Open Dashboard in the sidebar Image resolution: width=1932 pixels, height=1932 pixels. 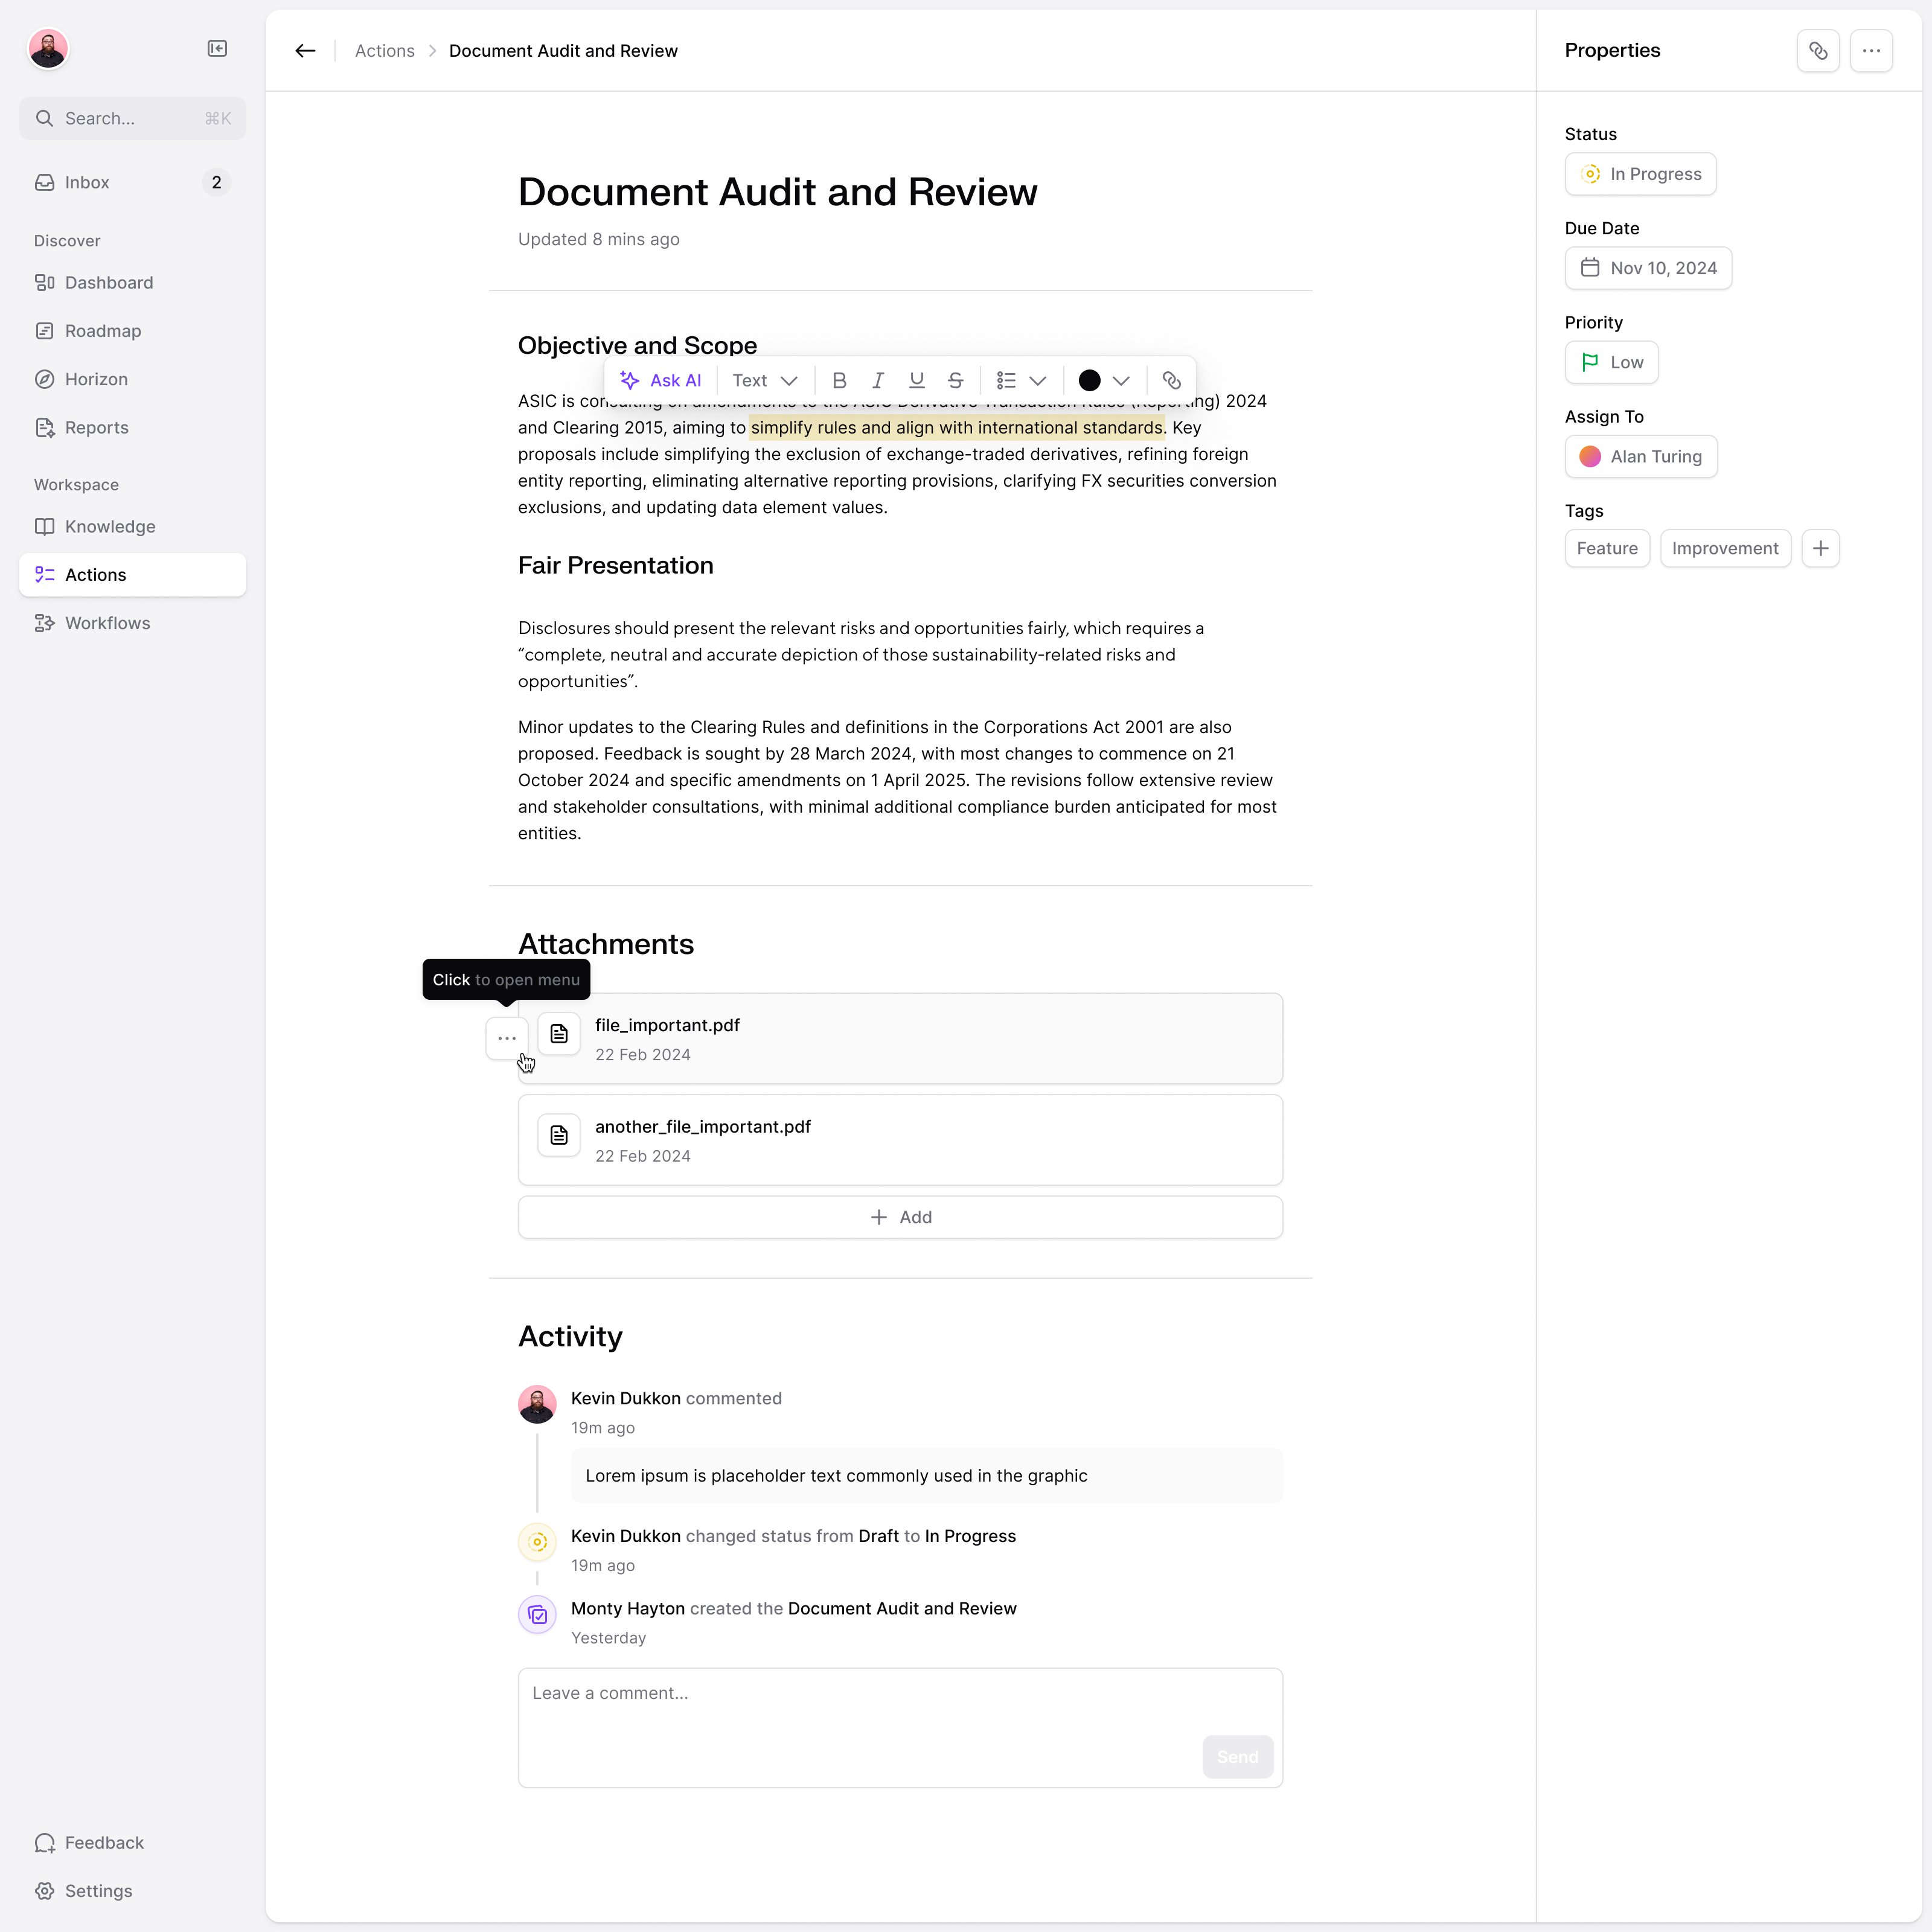(109, 283)
